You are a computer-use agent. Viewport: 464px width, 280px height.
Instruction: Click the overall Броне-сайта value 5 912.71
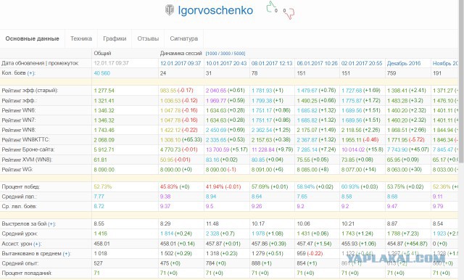tap(104, 149)
